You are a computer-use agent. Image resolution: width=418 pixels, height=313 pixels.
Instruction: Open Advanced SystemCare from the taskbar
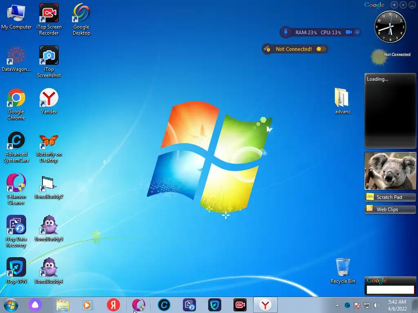(164, 305)
